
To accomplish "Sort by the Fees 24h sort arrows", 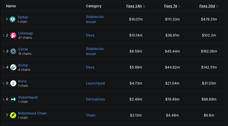I will (x=144, y=6).
